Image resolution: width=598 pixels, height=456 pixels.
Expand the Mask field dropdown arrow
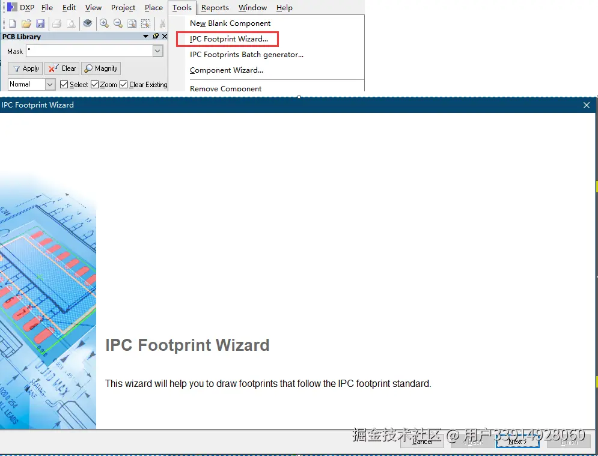coord(158,51)
